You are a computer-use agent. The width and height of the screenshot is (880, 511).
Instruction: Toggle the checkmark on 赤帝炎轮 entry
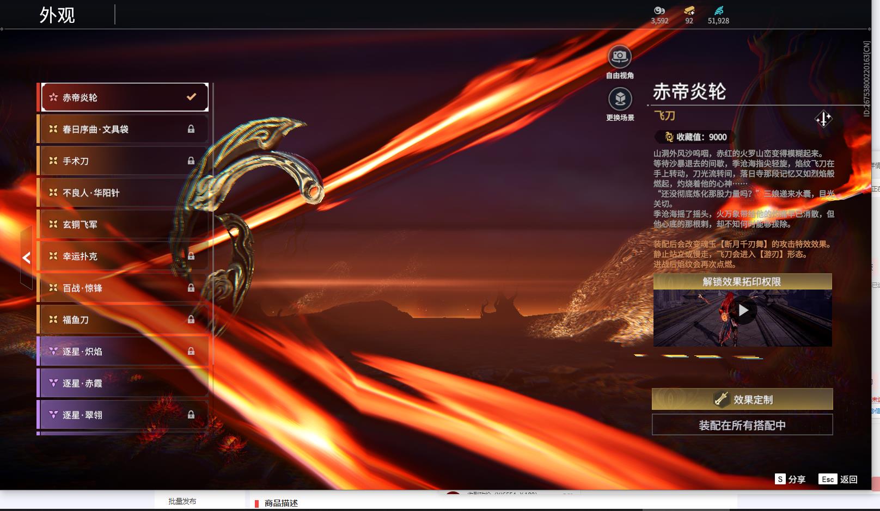[191, 96]
